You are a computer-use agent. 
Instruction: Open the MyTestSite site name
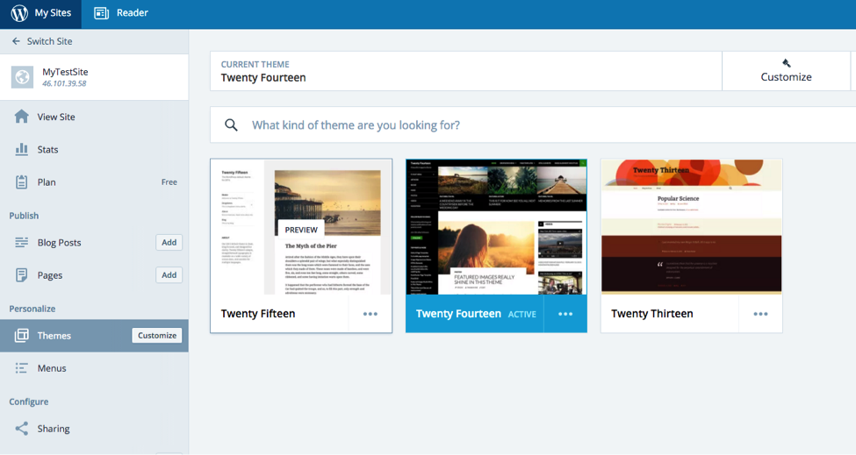(65, 72)
